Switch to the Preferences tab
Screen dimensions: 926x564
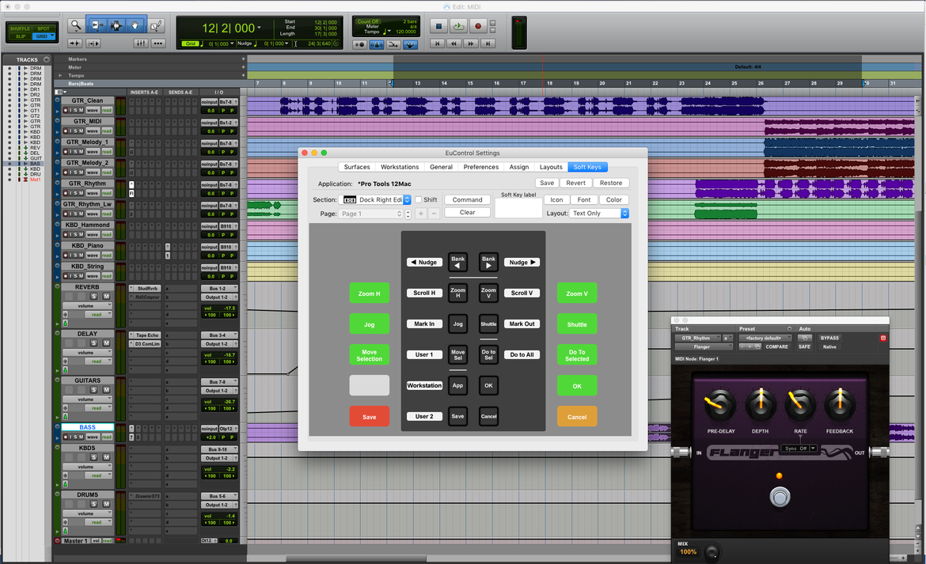(480, 167)
